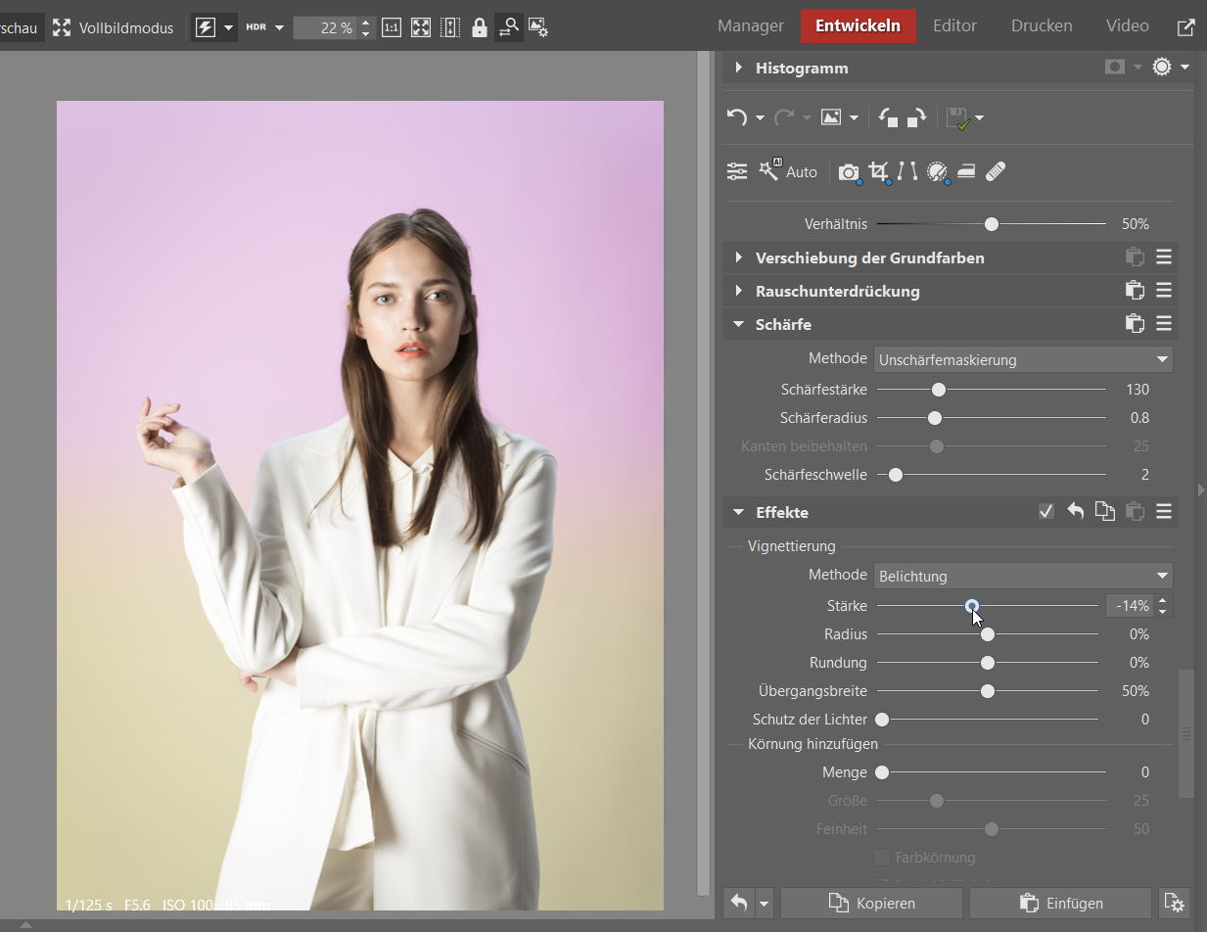Rotate the image left
The image size is (1207, 932).
[888, 118]
